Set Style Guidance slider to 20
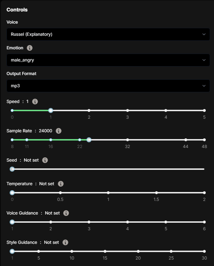The width and height of the screenshot is (214, 266). tap(138, 251)
